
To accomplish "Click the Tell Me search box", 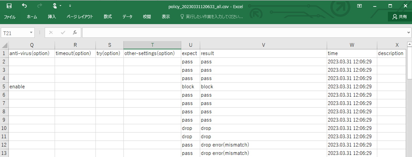I will (x=212, y=17).
